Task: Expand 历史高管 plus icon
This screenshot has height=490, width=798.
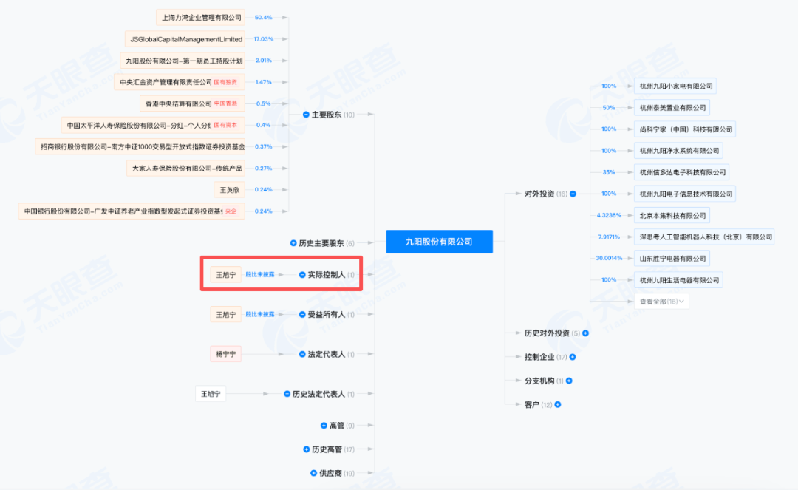Action: [x=307, y=449]
